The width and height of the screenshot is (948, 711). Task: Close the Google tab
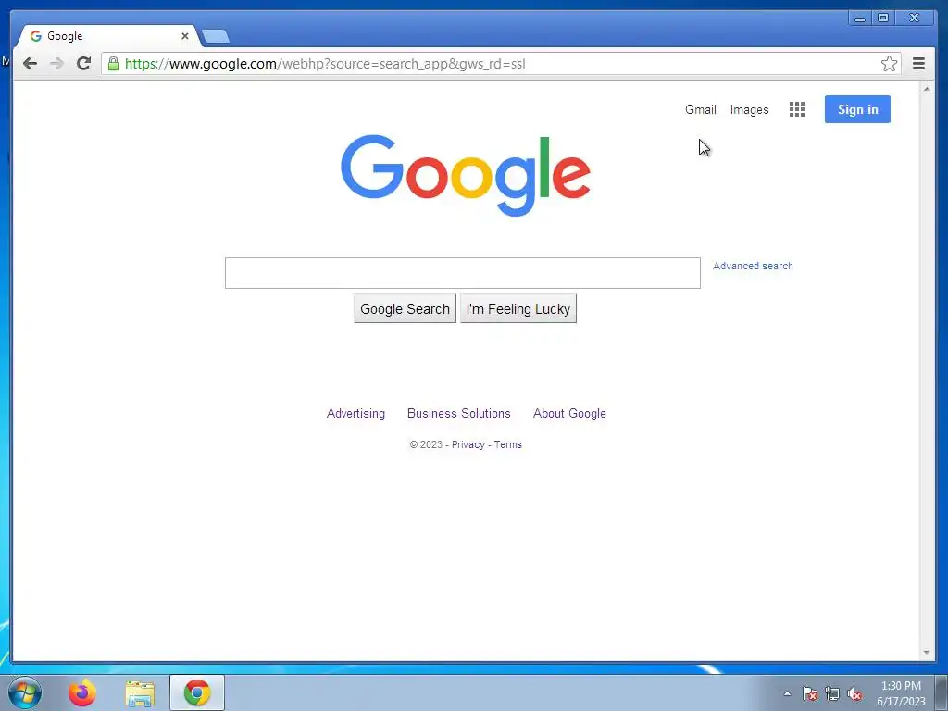click(x=185, y=36)
